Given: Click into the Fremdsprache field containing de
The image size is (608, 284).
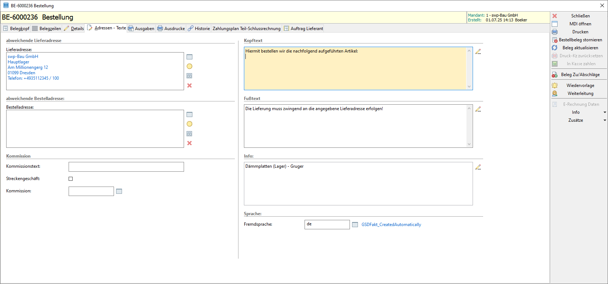Looking at the screenshot, I should coord(327,224).
